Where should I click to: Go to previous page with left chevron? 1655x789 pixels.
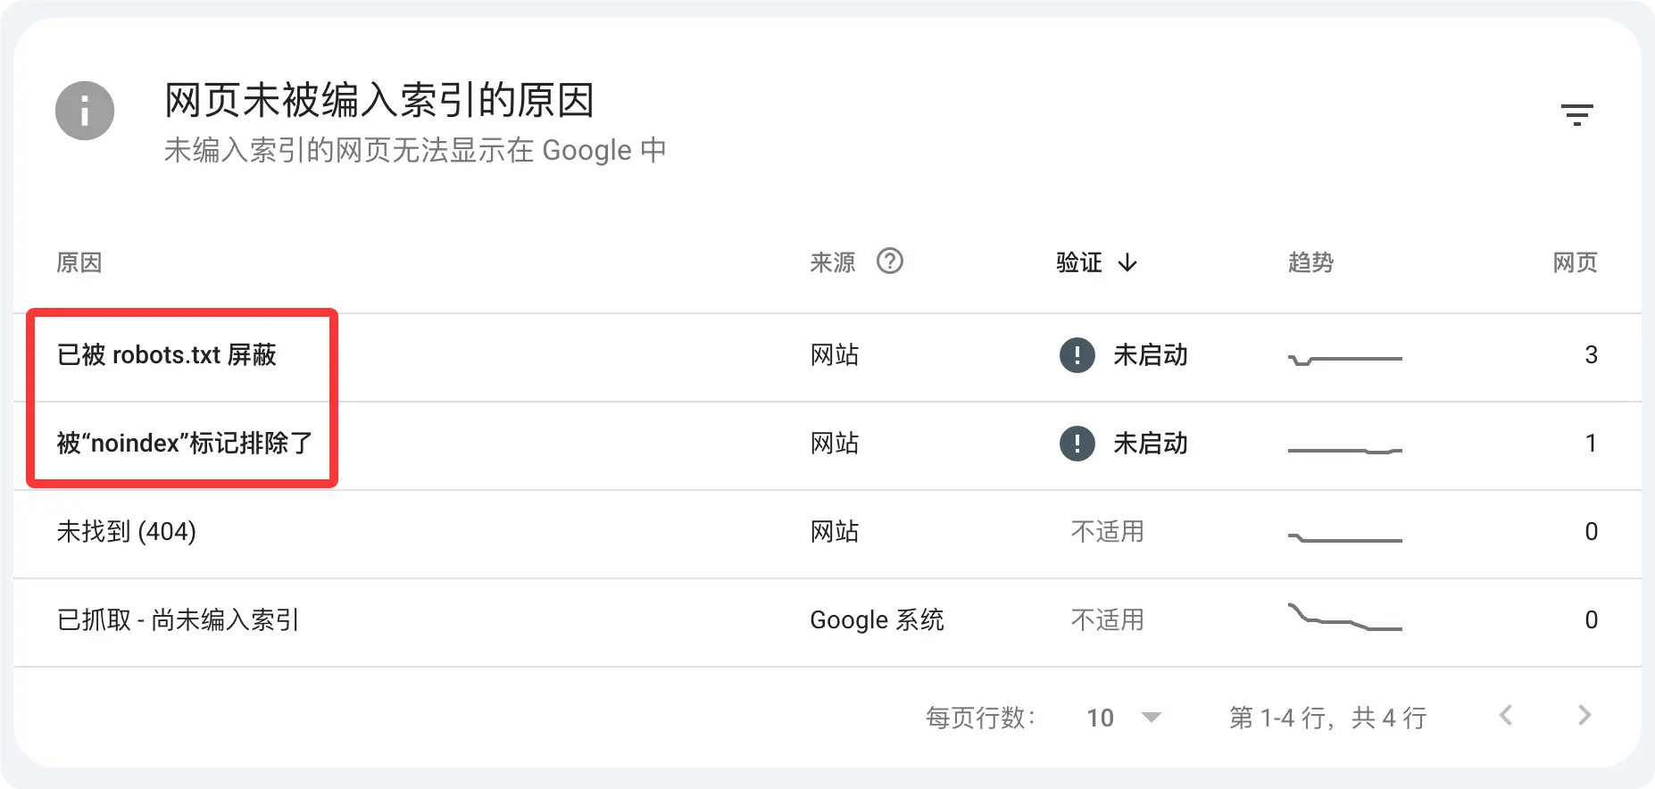(1506, 715)
